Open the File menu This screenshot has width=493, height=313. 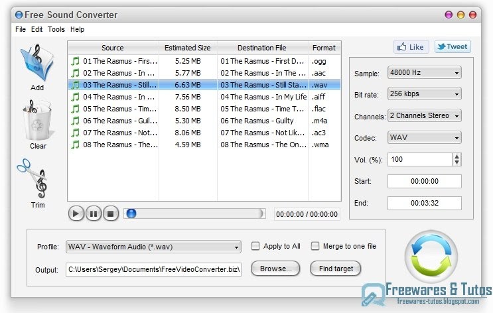21,29
